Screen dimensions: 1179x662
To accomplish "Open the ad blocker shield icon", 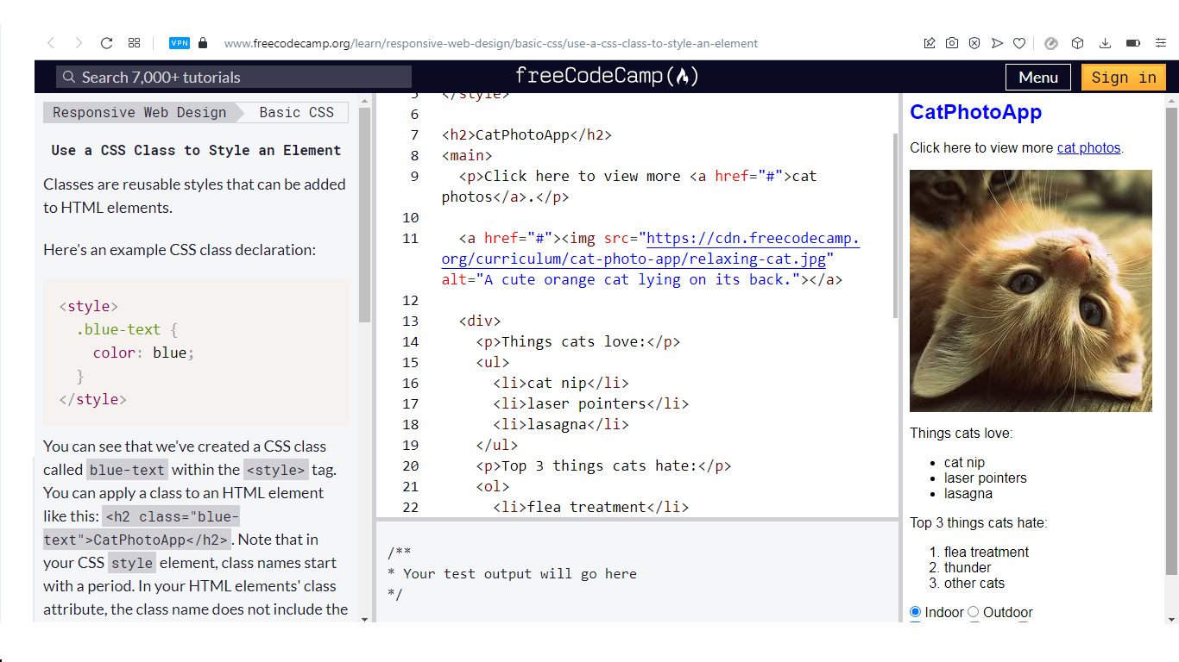I will click(974, 43).
